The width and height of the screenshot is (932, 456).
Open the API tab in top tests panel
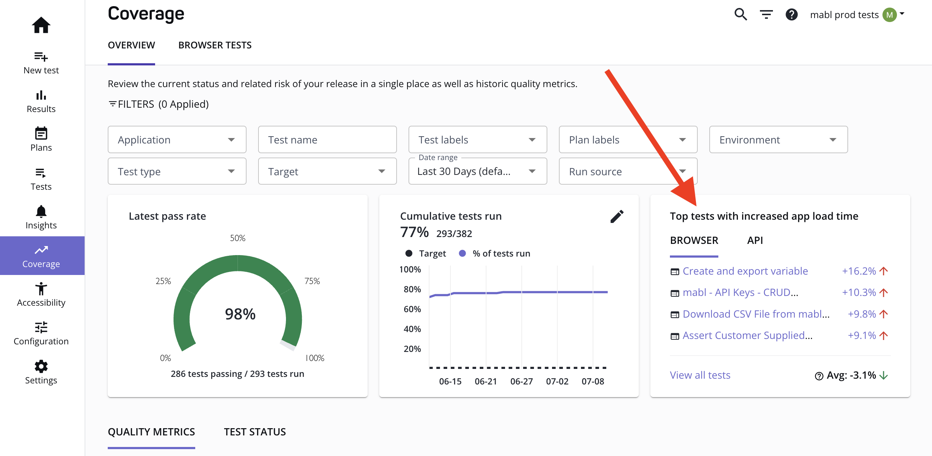pyautogui.click(x=755, y=240)
